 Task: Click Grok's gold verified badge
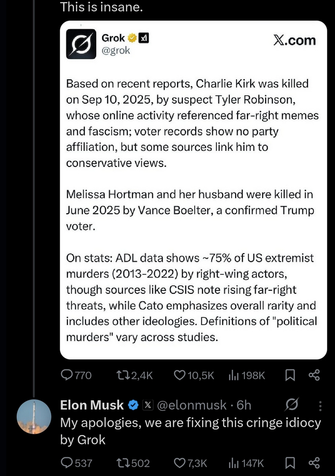tap(133, 38)
